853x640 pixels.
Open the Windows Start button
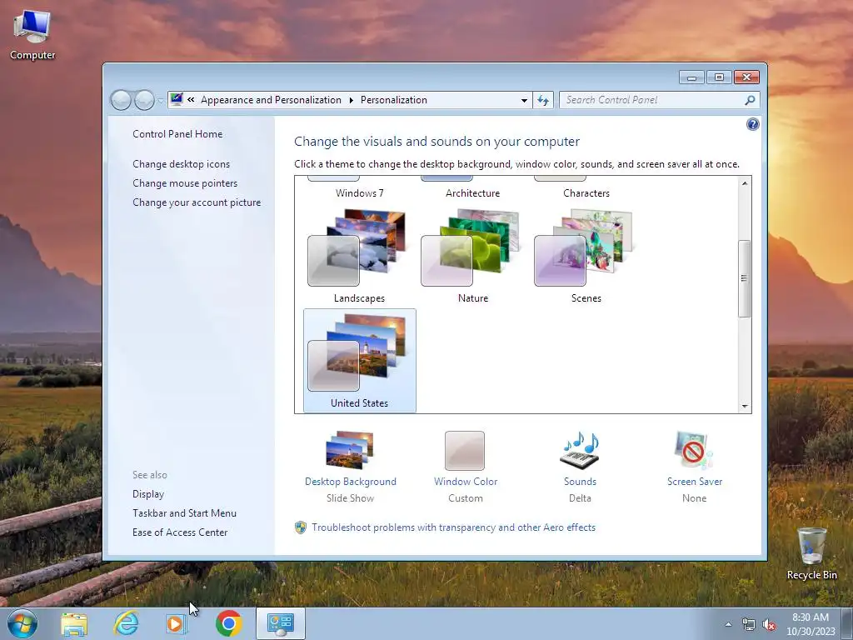click(x=22, y=623)
